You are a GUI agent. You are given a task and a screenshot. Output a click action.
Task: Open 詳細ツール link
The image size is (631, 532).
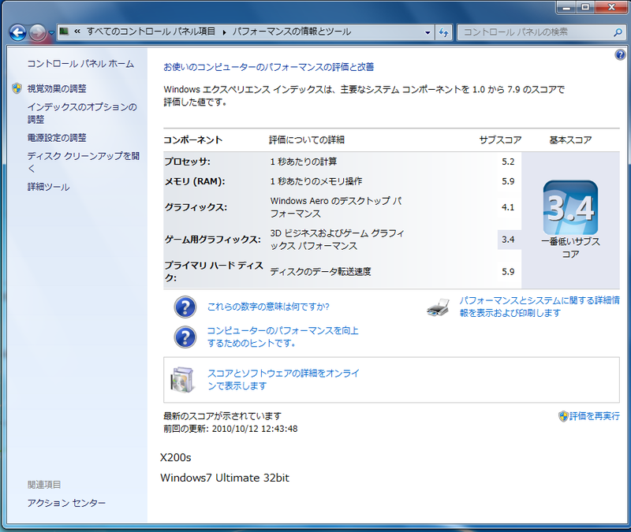pyautogui.click(x=48, y=187)
